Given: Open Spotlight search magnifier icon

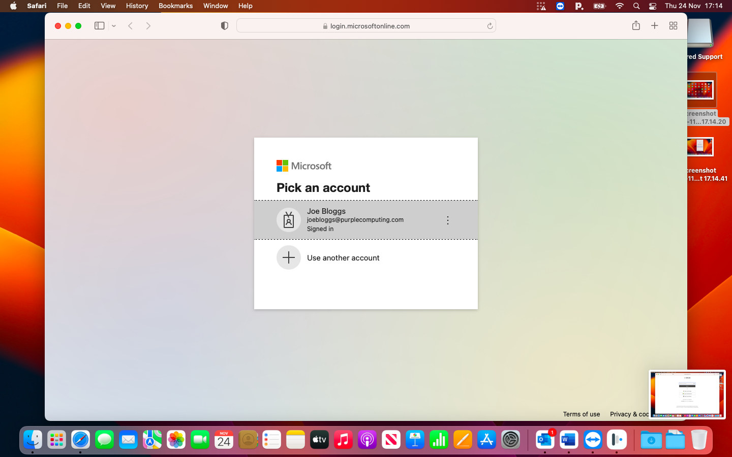Looking at the screenshot, I should (x=636, y=6).
